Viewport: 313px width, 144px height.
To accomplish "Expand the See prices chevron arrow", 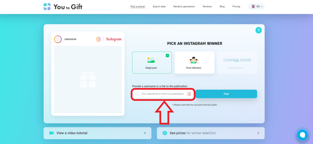I will pyautogui.click(x=258, y=133).
